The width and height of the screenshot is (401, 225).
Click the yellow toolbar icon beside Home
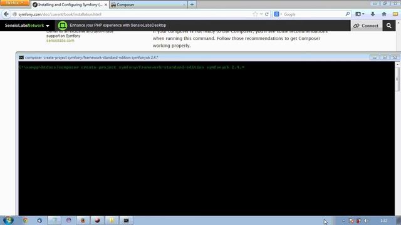(x=395, y=14)
